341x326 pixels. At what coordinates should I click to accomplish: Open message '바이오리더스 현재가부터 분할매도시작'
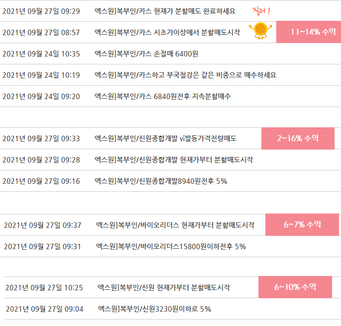pos(175,225)
